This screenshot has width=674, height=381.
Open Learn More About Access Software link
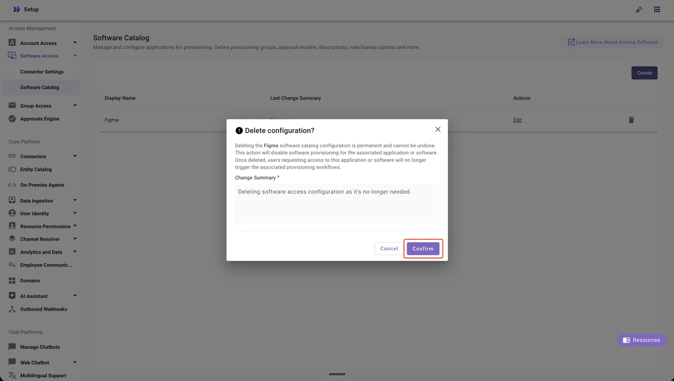pyautogui.click(x=612, y=42)
